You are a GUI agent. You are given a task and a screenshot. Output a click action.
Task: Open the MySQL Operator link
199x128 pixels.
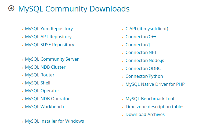coord(42,91)
